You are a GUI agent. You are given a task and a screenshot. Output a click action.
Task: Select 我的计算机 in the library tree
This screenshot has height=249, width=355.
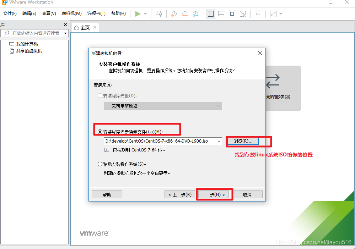tap(27, 44)
